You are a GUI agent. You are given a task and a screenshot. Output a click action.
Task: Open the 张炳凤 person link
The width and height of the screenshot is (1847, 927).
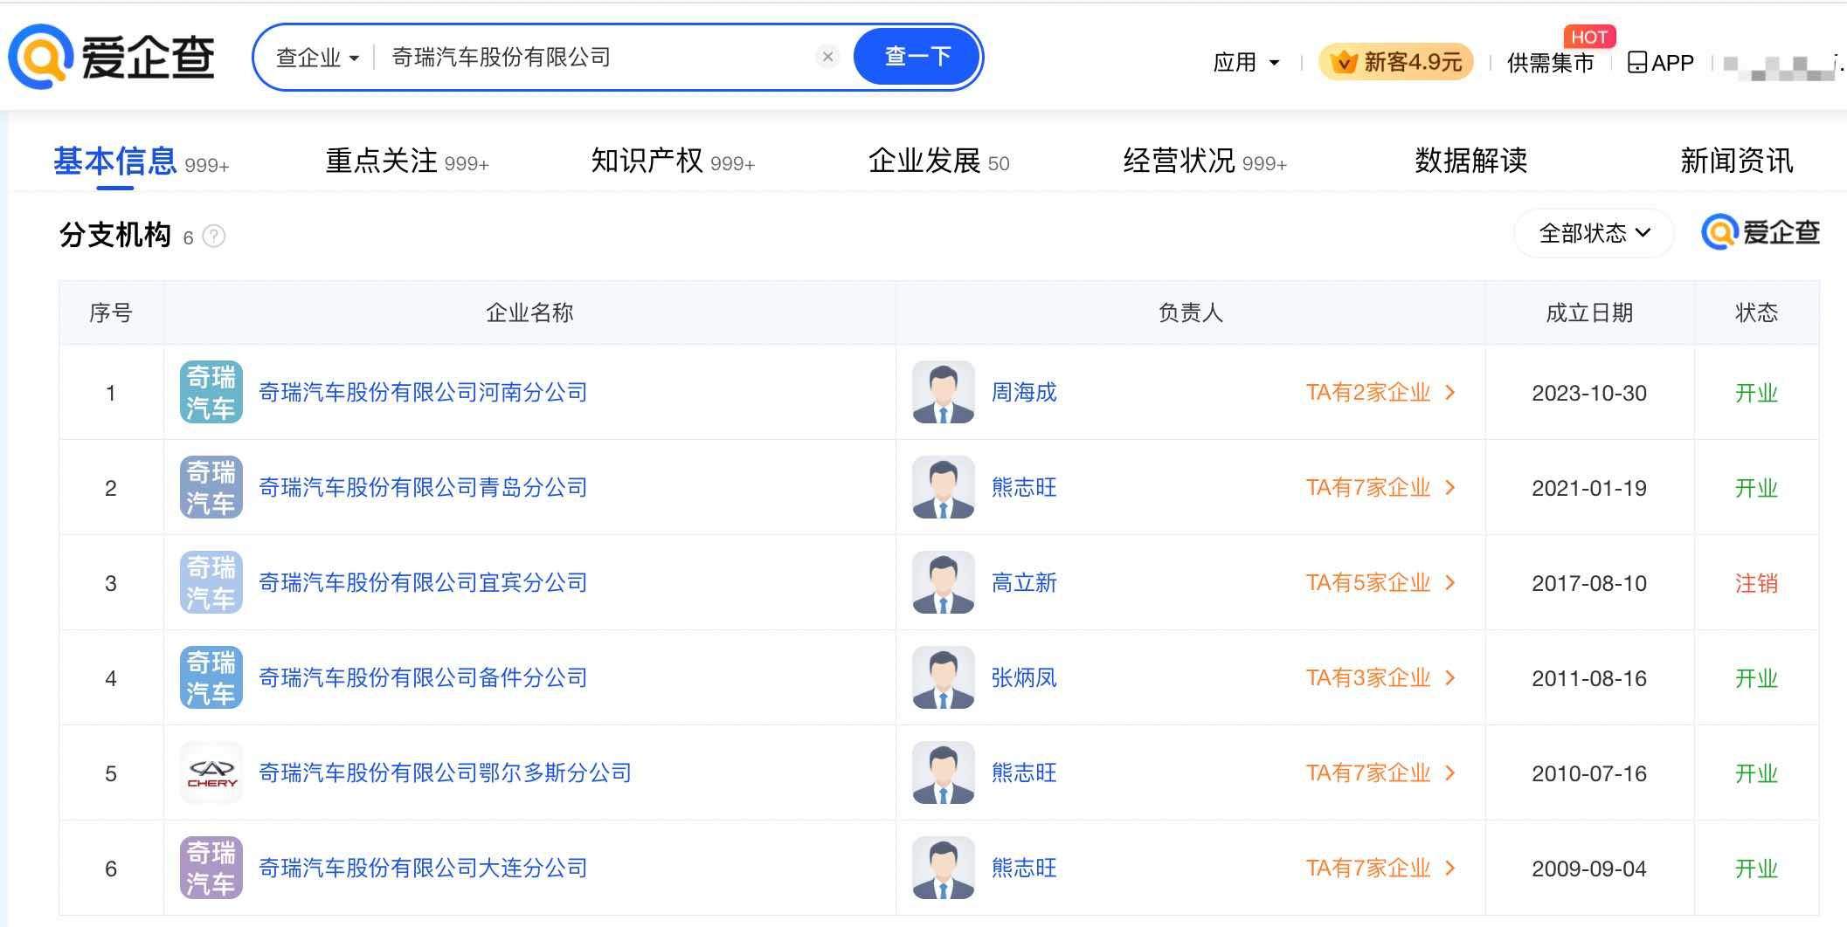1023,678
